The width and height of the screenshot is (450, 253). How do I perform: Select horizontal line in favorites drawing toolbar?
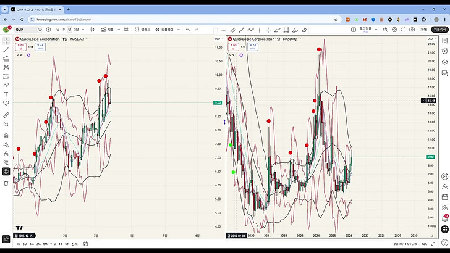[x=224, y=30]
